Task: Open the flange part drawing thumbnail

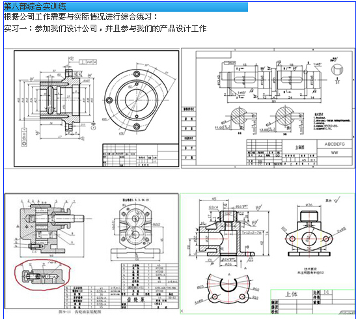Action: (92, 109)
